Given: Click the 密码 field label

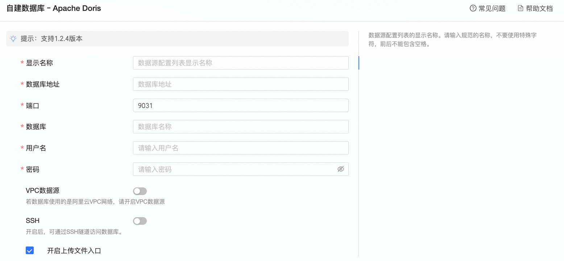Looking at the screenshot, I should pos(33,170).
